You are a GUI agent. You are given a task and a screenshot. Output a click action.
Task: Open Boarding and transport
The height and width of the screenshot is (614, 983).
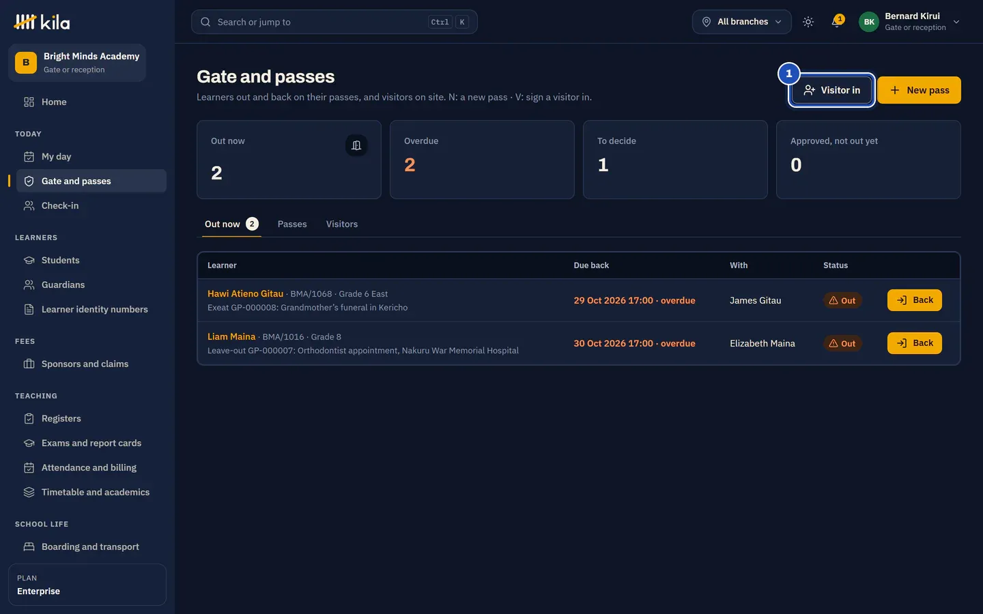[91, 546]
